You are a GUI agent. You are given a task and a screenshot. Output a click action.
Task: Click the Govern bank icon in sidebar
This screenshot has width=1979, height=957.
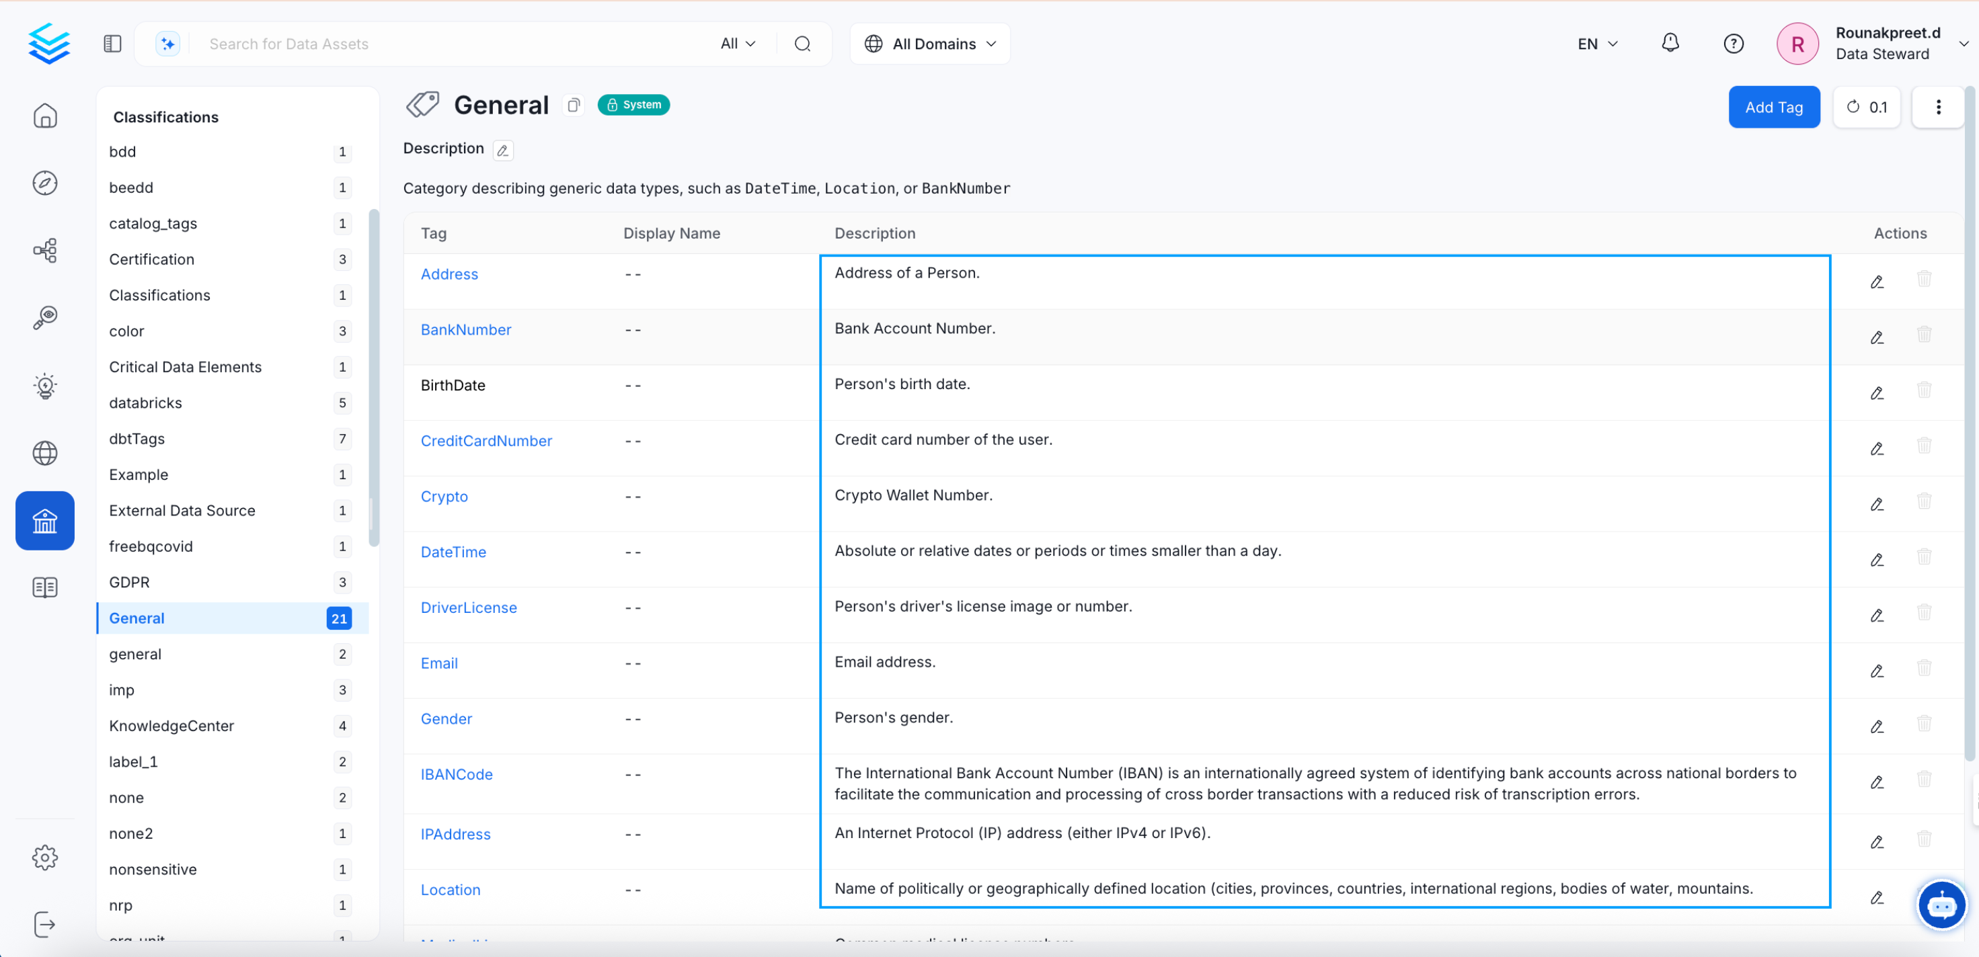point(44,521)
